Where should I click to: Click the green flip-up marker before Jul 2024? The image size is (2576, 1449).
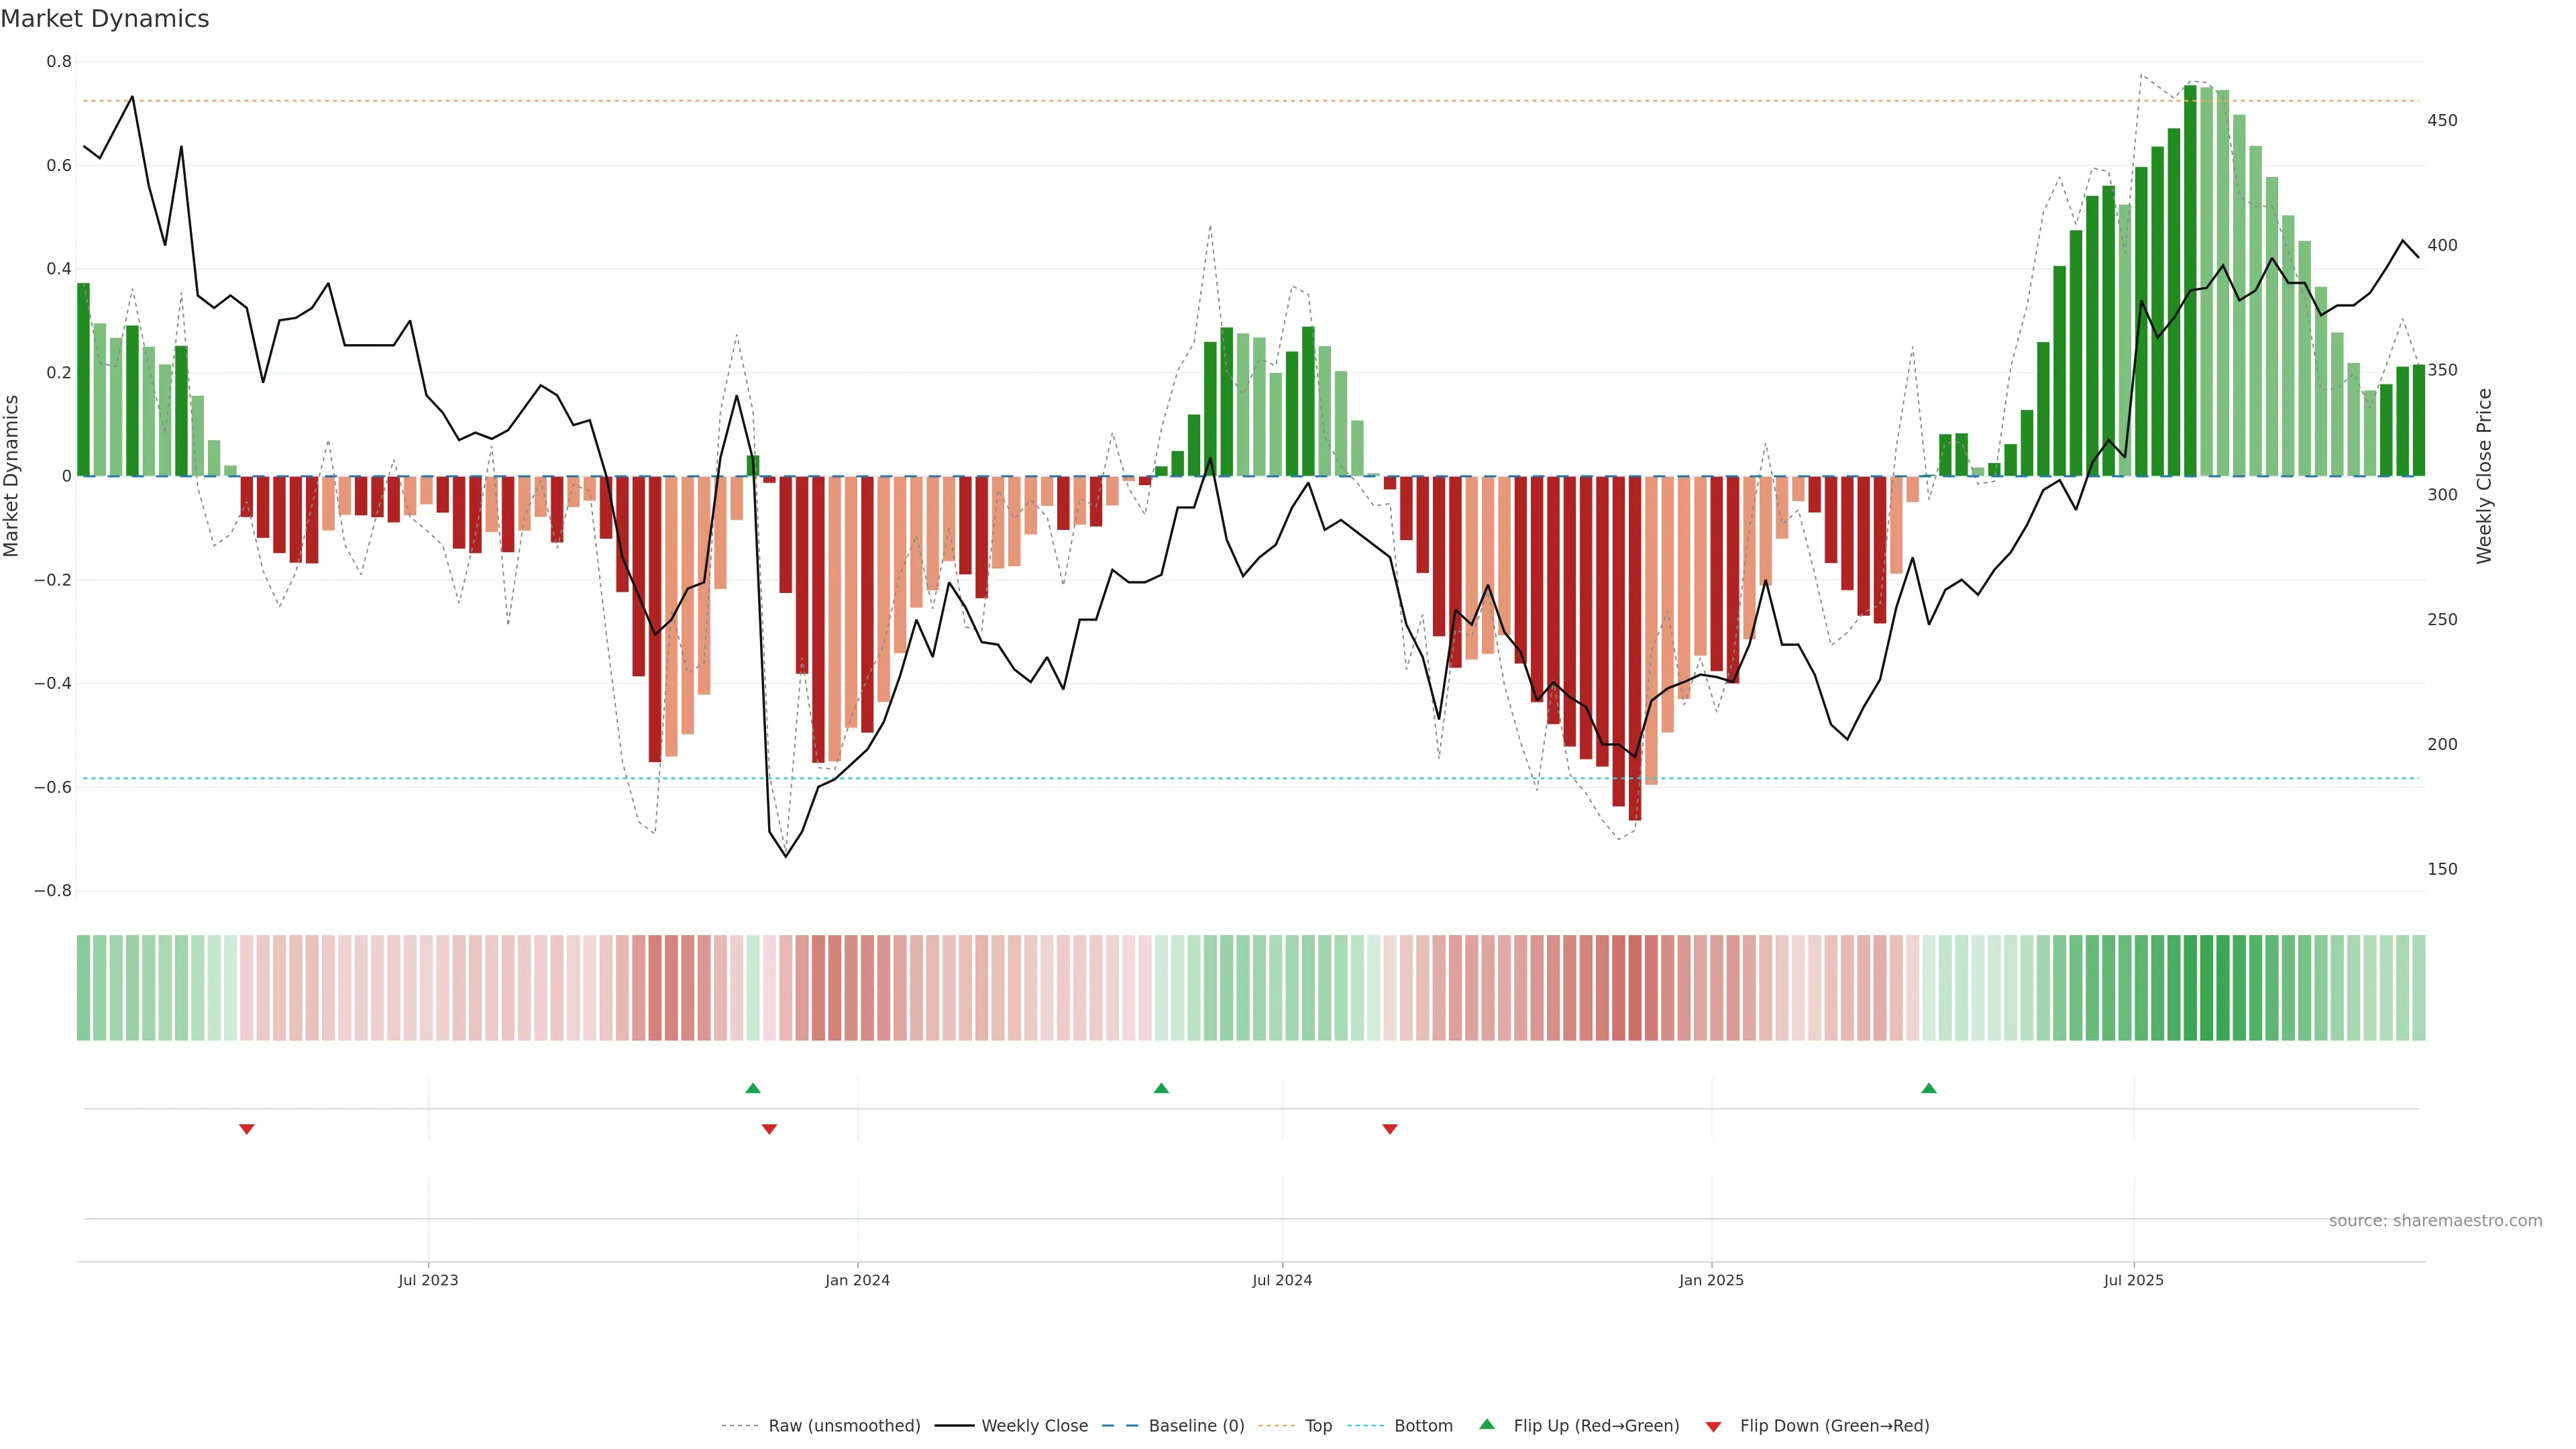click(x=1161, y=1088)
